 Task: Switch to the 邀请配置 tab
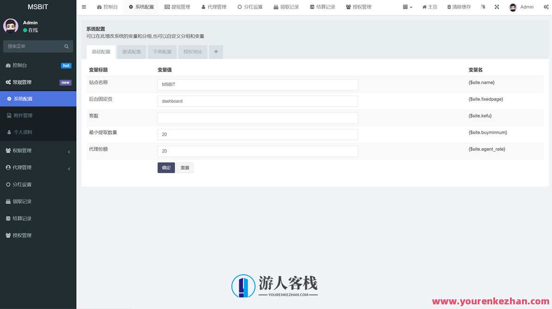click(x=131, y=51)
